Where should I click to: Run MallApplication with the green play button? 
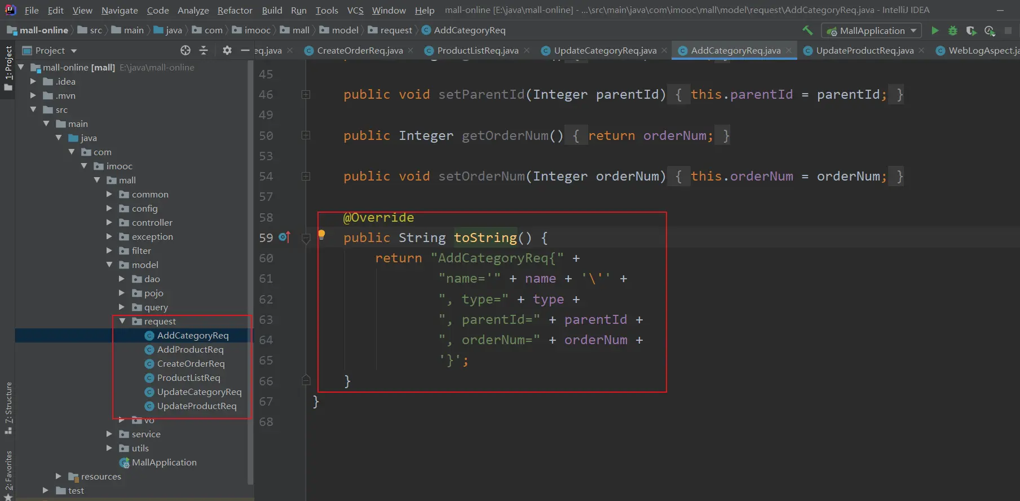pyautogui.click(x=935, y=30)
